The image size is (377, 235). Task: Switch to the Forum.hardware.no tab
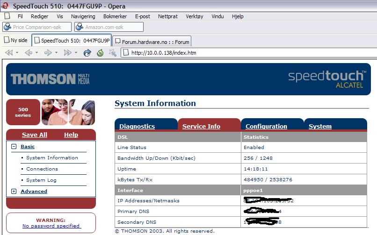[x=152, y=41]
